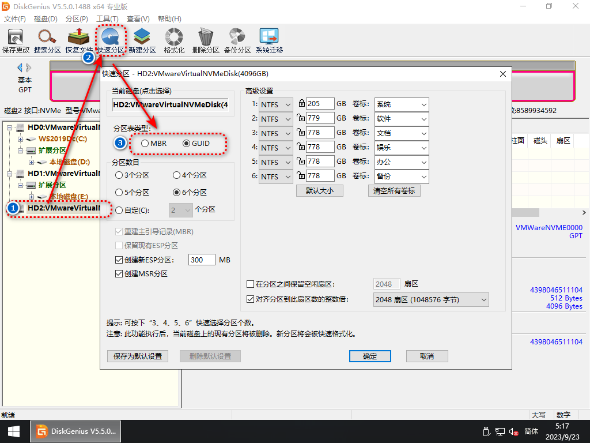The image size is (590, 443).
Task: Click the 保存更改 toolbar icon
Action: coord(16,40)
